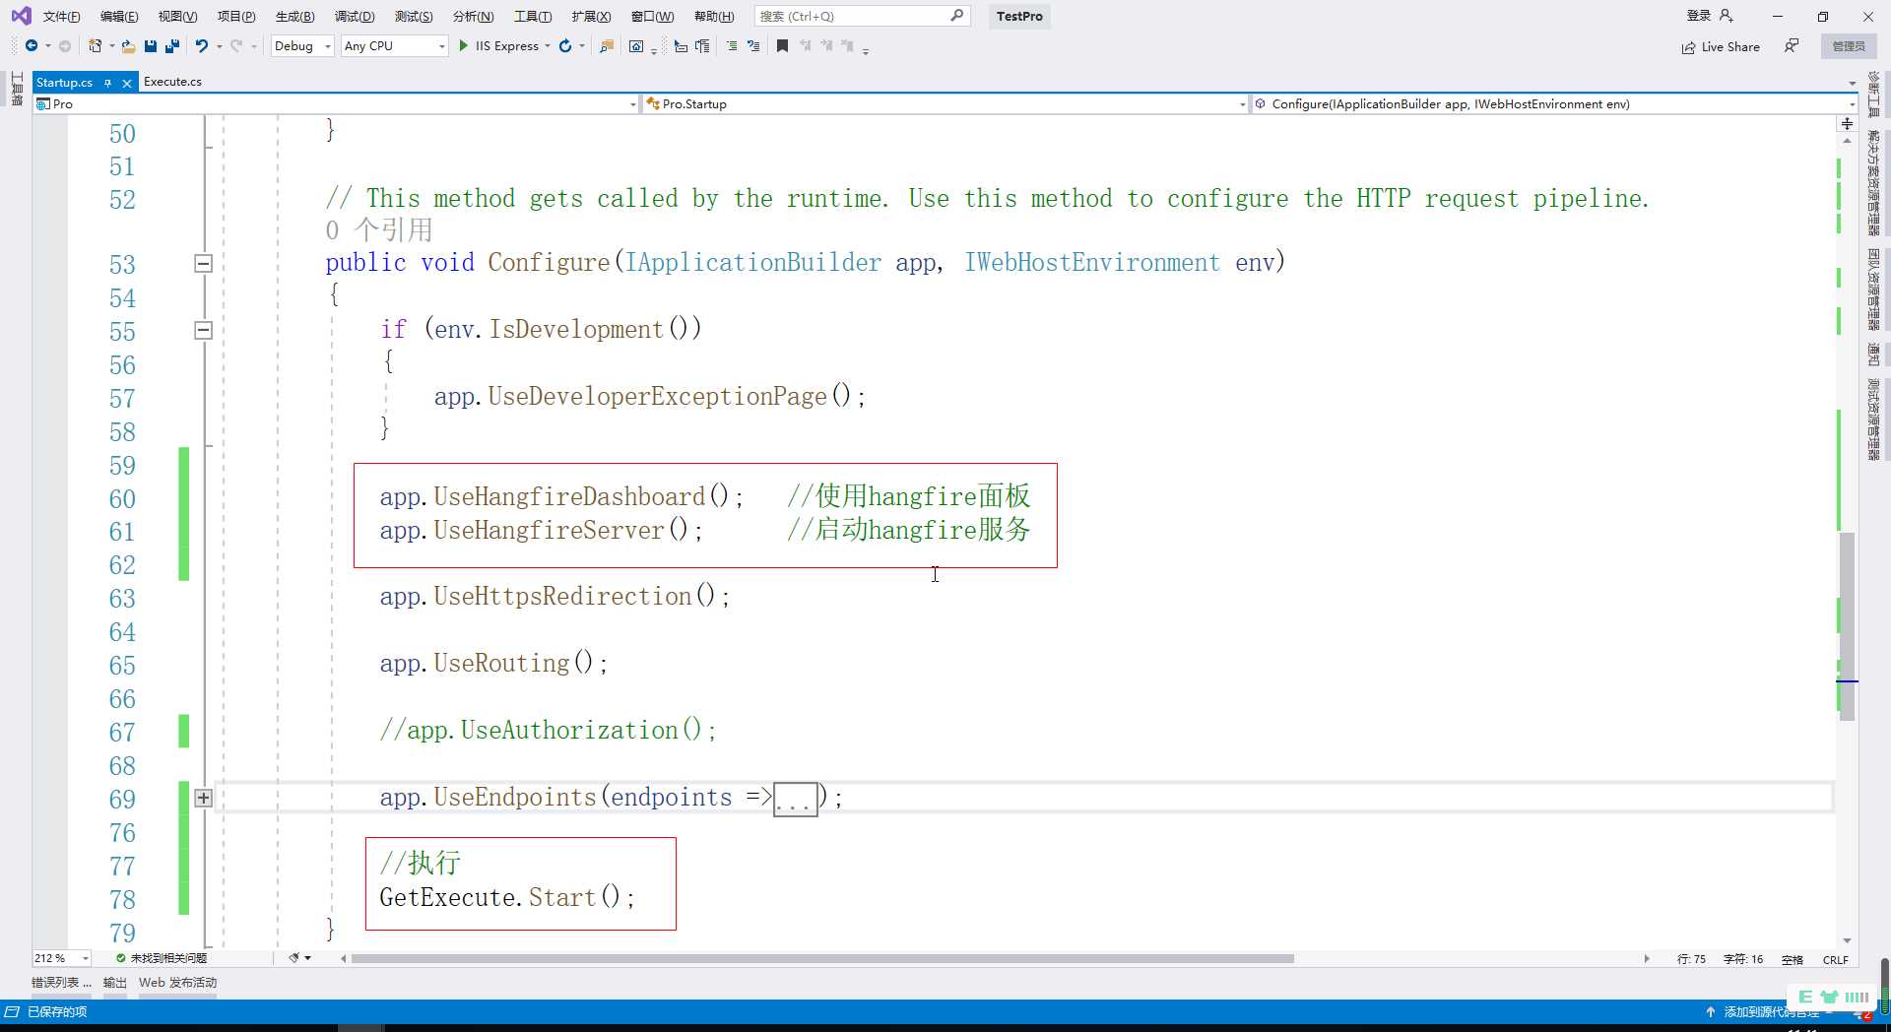This screenshot has width=1891, height=1032.
Task: Click the vertical editor scrollbar thumb
Action: (1847, 626)
